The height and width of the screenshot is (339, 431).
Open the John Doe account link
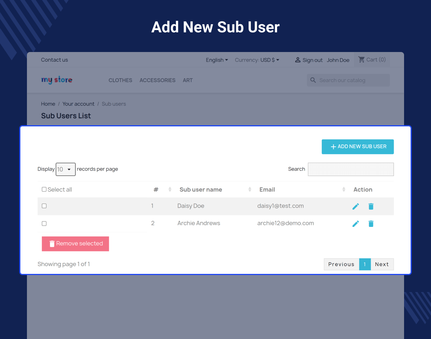(338, 60)
